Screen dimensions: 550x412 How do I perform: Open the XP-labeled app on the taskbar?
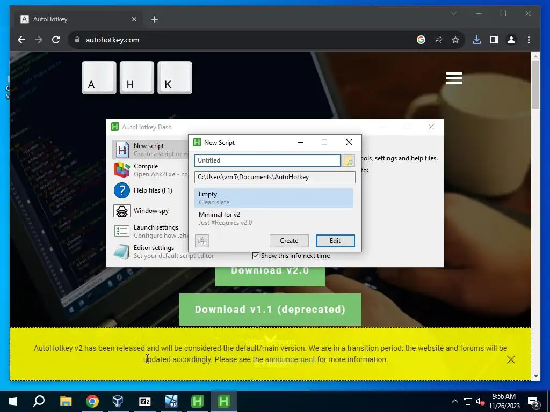[171, 401]
